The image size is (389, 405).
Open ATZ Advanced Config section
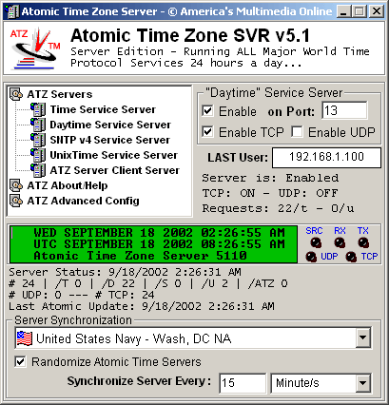coord(83,201)
